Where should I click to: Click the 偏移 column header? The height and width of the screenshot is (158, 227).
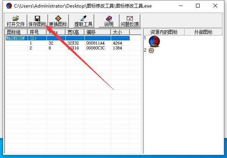pyautogui.click(x=97, y=32)
